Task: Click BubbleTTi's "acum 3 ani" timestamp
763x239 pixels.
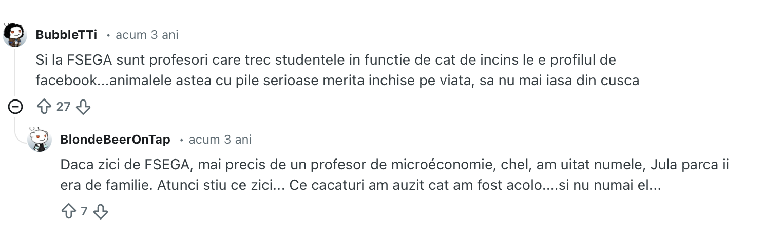Action: [x=147, y=35]
